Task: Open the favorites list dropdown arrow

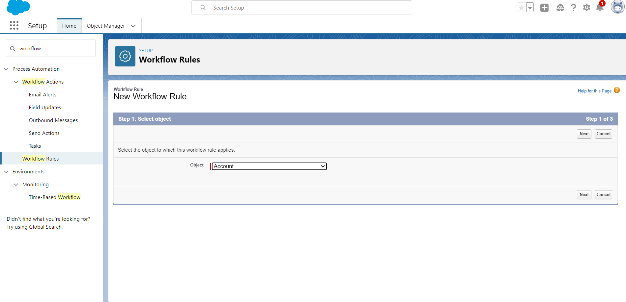Action: (530, 8)
